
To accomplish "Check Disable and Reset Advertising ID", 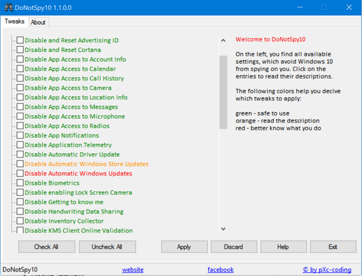I will [x=20, y=40].
